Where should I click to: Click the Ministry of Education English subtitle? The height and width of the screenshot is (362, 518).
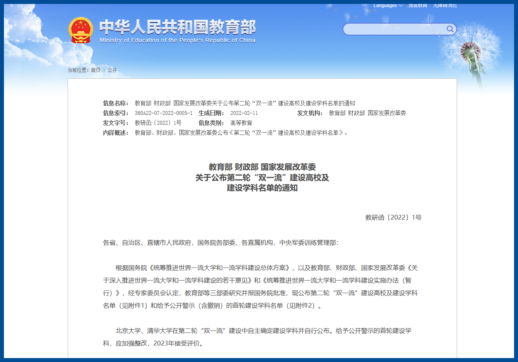point(177,40)
